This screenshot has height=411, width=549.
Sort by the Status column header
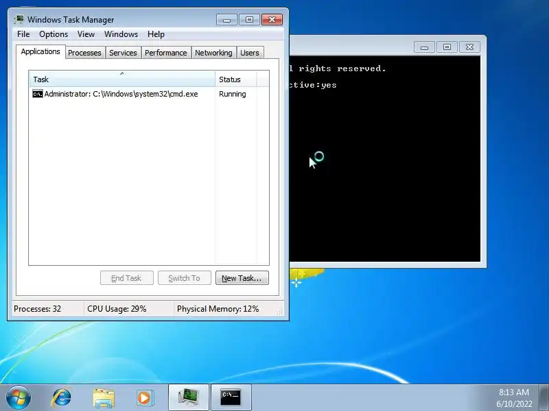click(236, 79)
